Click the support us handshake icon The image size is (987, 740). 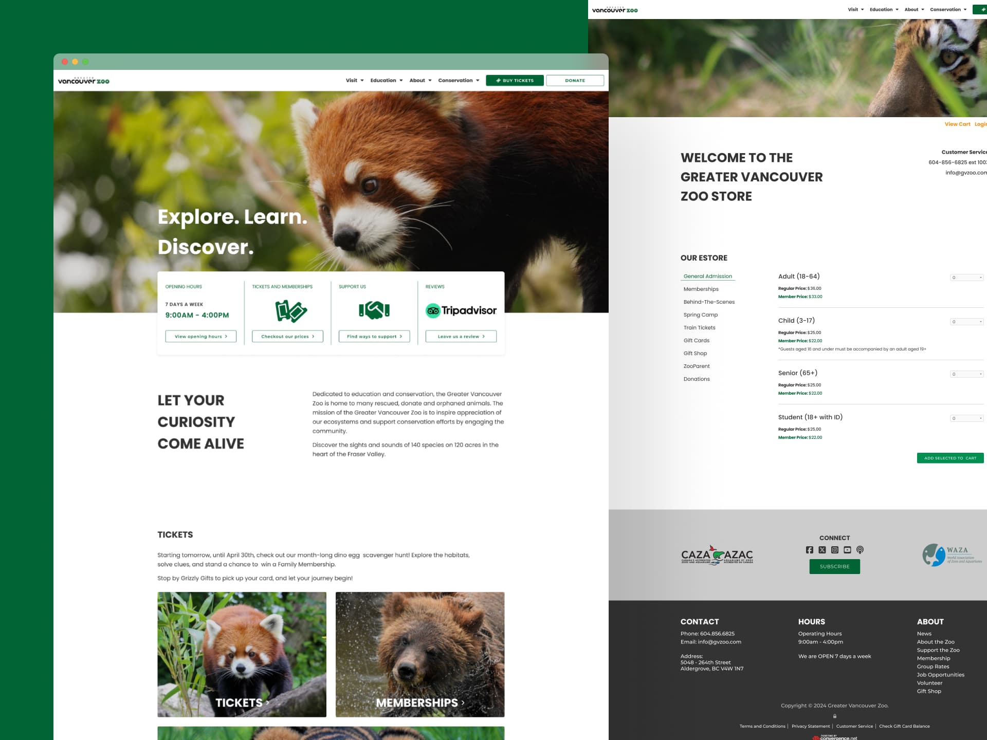click(374, 311)
